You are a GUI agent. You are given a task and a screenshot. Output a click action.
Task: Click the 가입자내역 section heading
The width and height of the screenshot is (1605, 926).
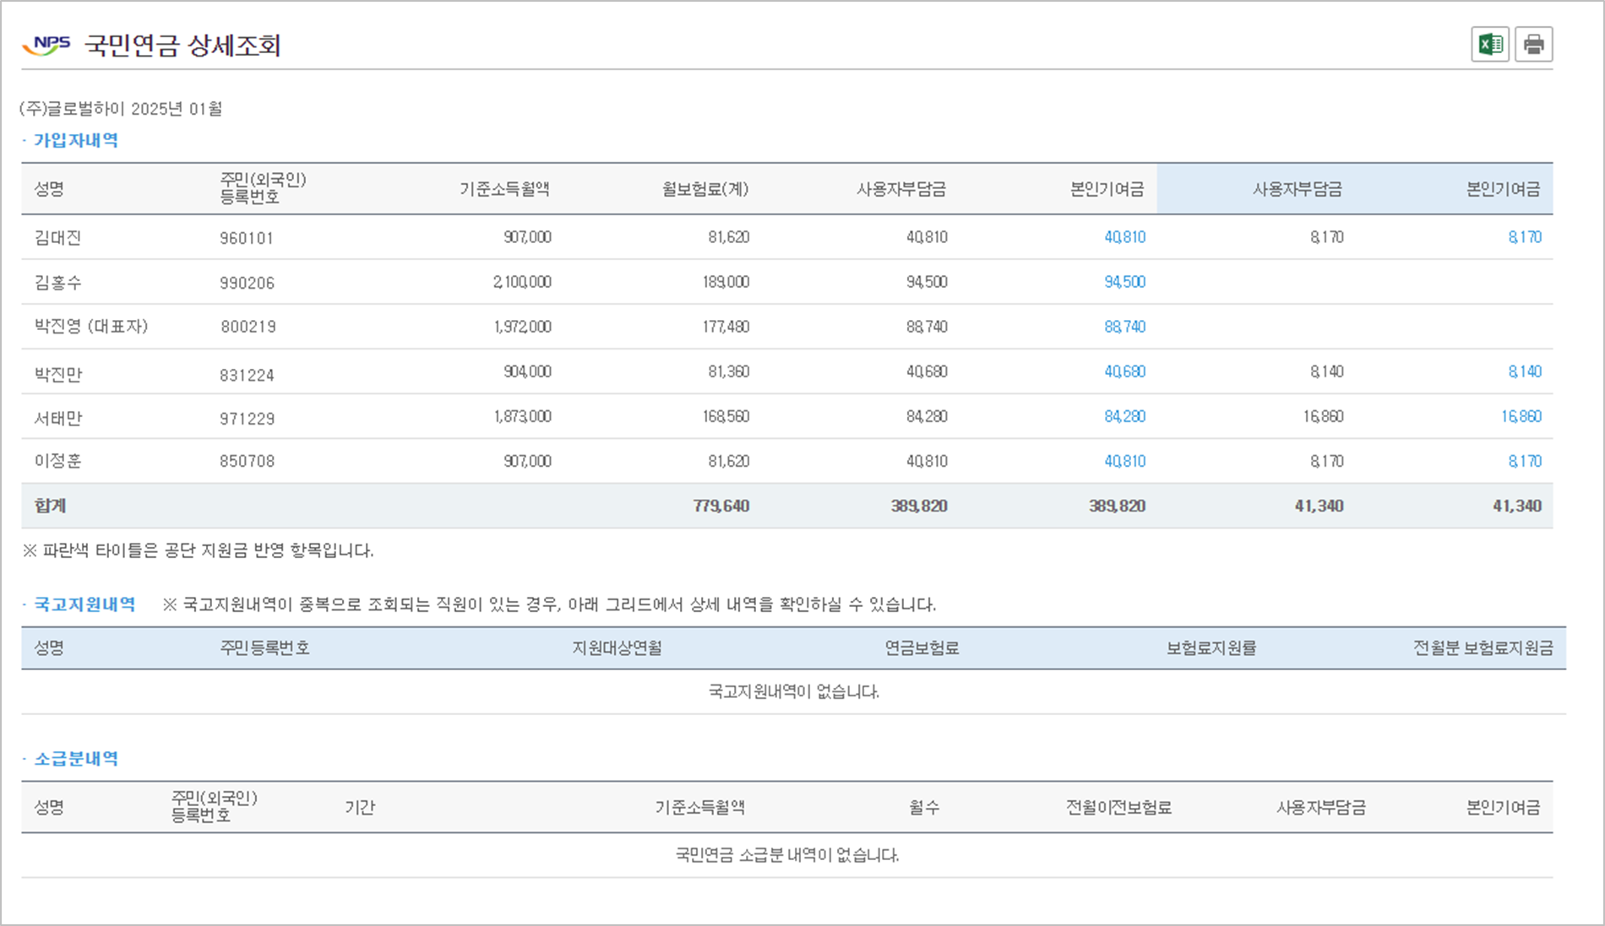(x=75, y=140)
